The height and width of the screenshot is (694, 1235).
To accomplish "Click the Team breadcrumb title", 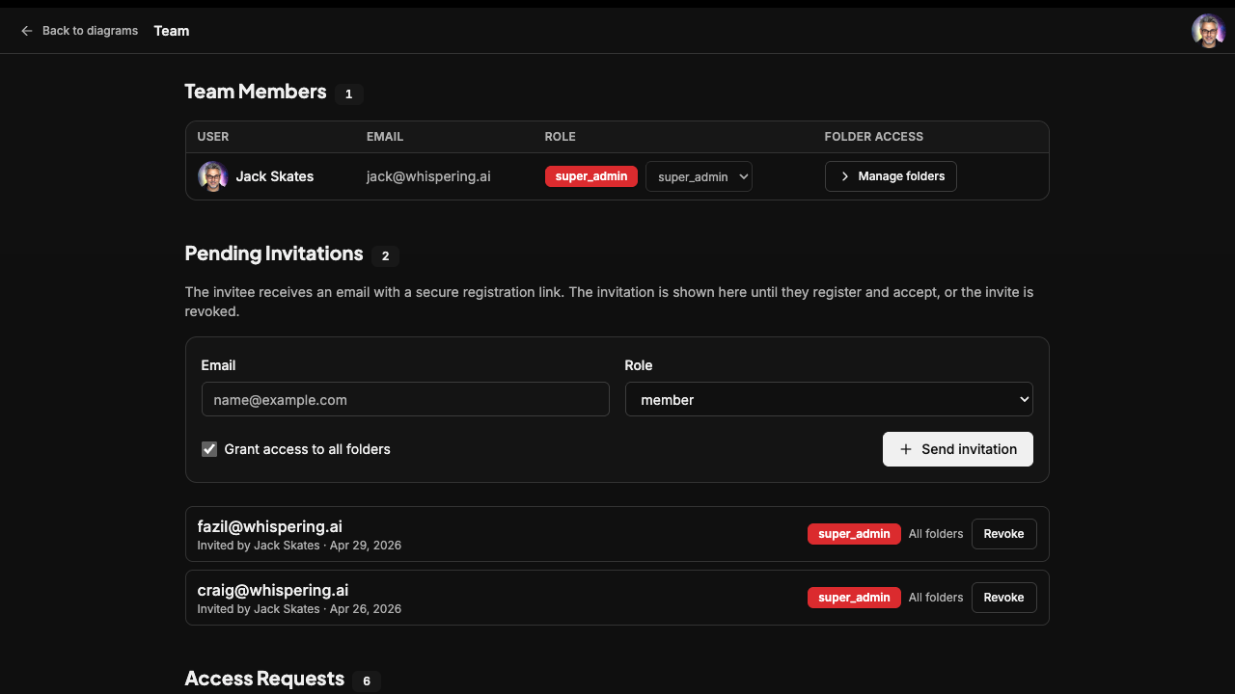I will 172,31.
